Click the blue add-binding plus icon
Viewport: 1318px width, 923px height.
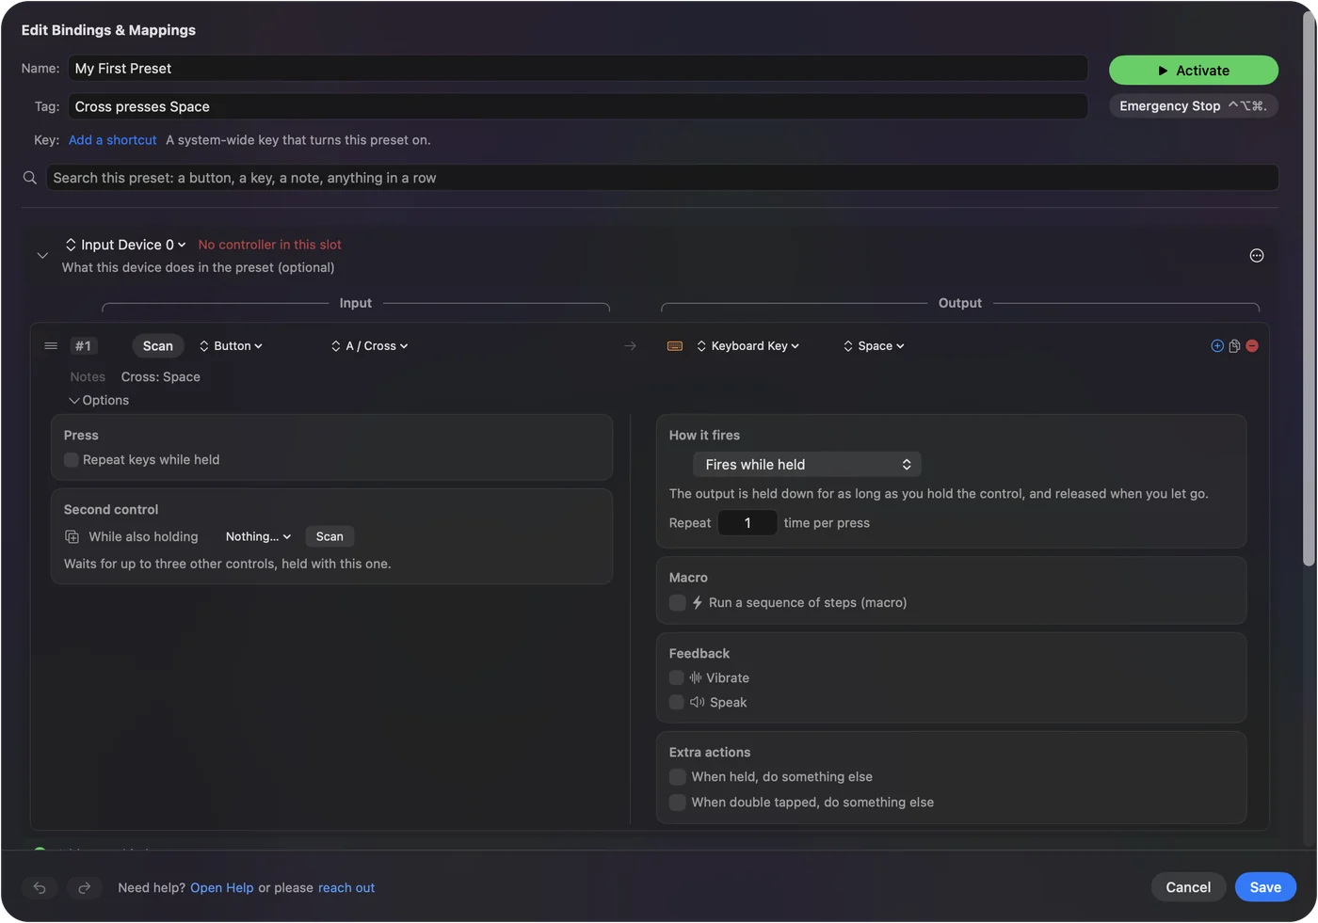click(x=1217, y=346)
